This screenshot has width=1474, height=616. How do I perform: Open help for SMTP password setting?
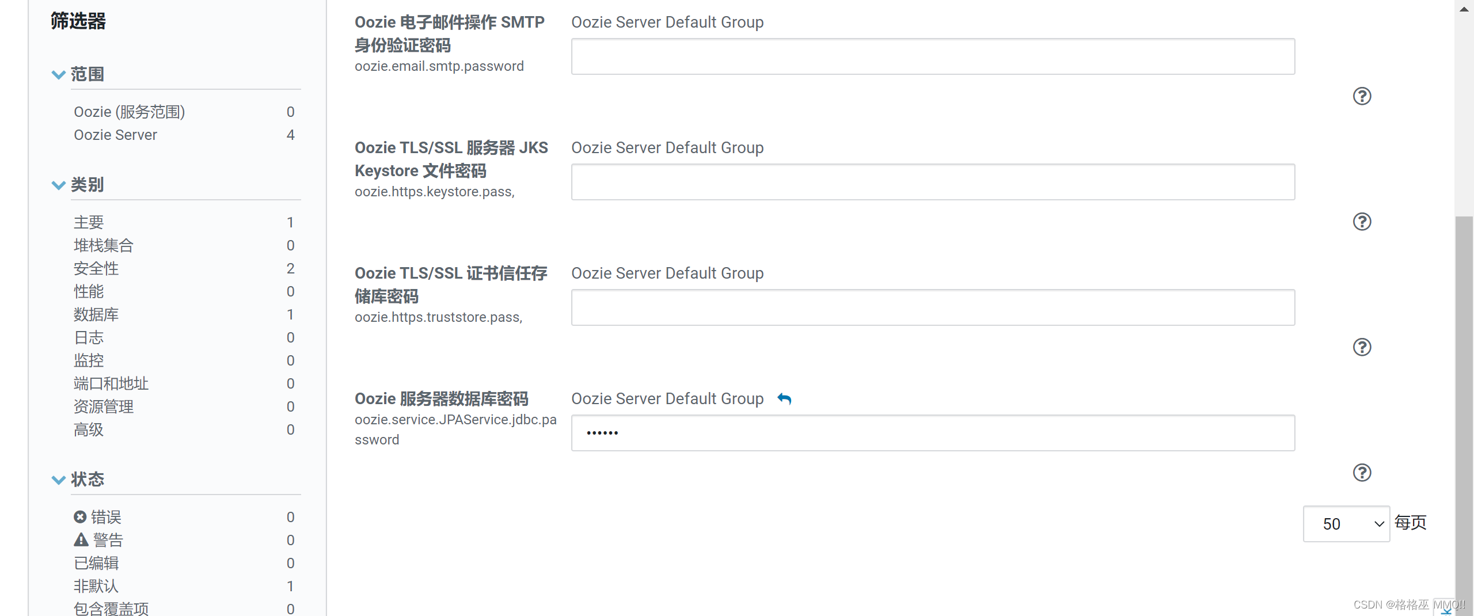click(1362, 96)
